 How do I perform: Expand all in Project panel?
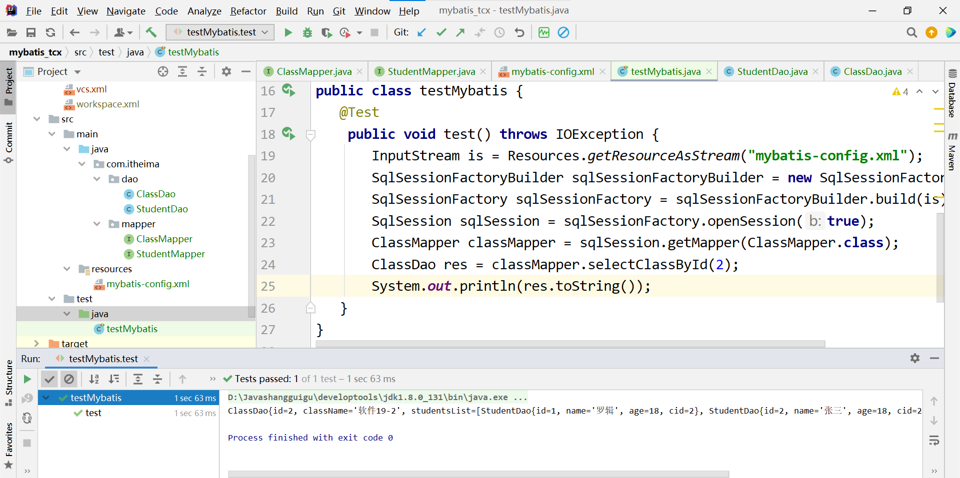(x=182, y=71)
